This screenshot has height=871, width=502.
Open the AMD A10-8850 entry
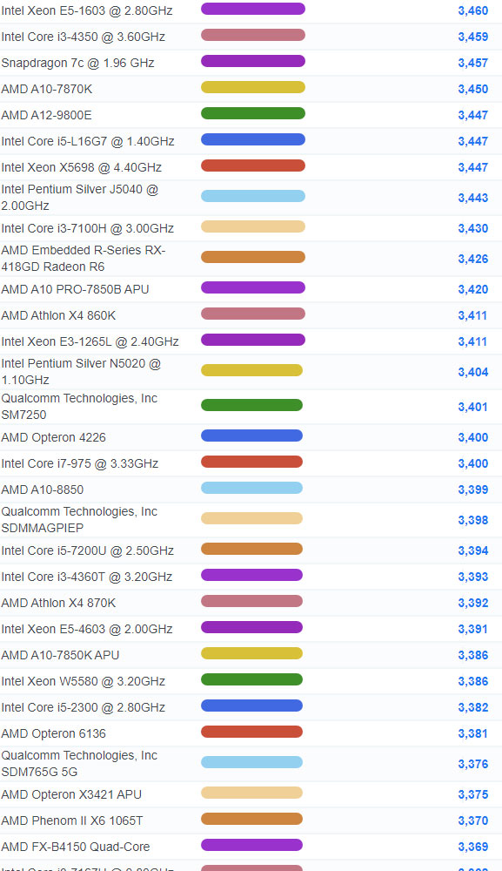pos(42,490)
